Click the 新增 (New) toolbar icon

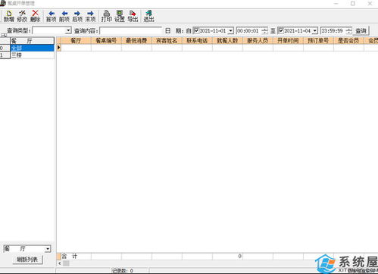click(9, 16)
